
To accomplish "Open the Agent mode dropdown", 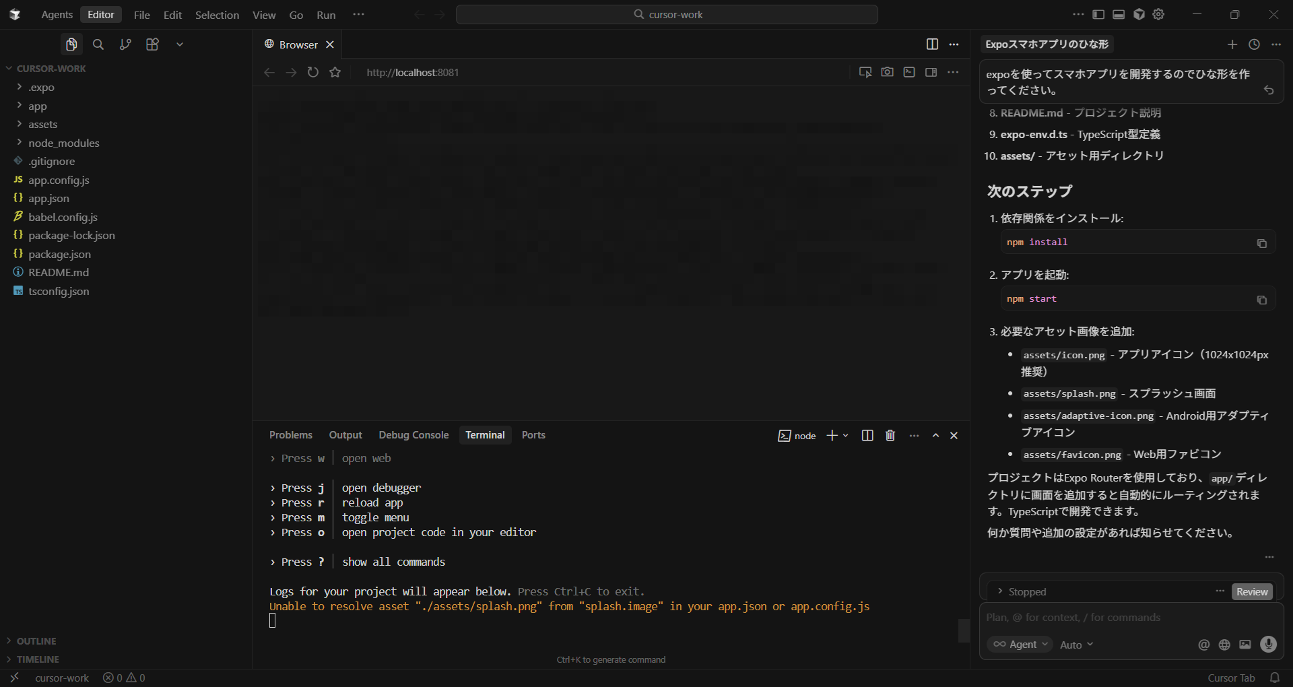I will [1020, 645].
